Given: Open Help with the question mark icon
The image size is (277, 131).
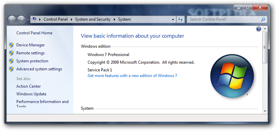Looking at the screenshot, I should pos(259,29).
